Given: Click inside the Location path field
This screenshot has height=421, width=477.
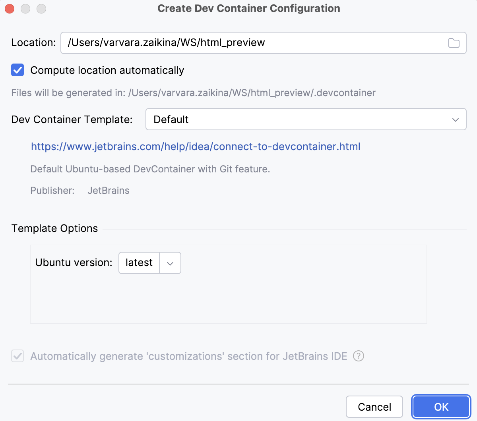Looking at the screenshot, I should tap(238, 42).
